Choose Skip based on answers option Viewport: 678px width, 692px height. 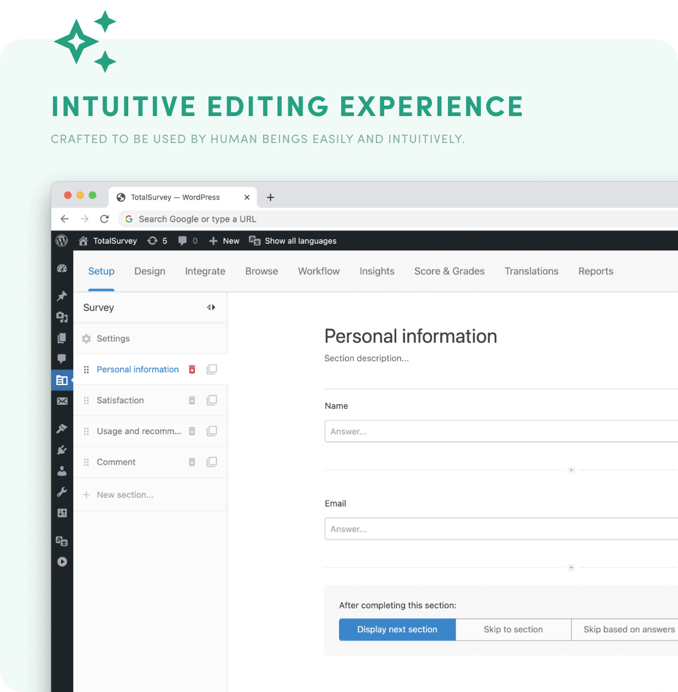tap(625, 630)
